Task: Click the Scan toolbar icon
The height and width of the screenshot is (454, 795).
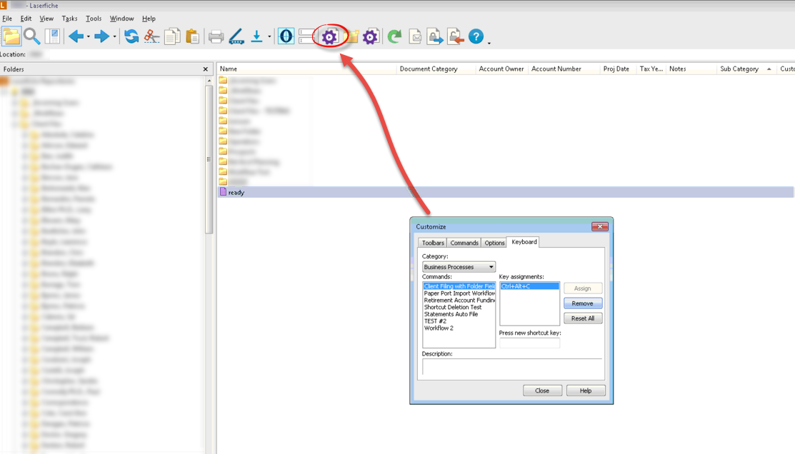Action: (x=236, y=36)
